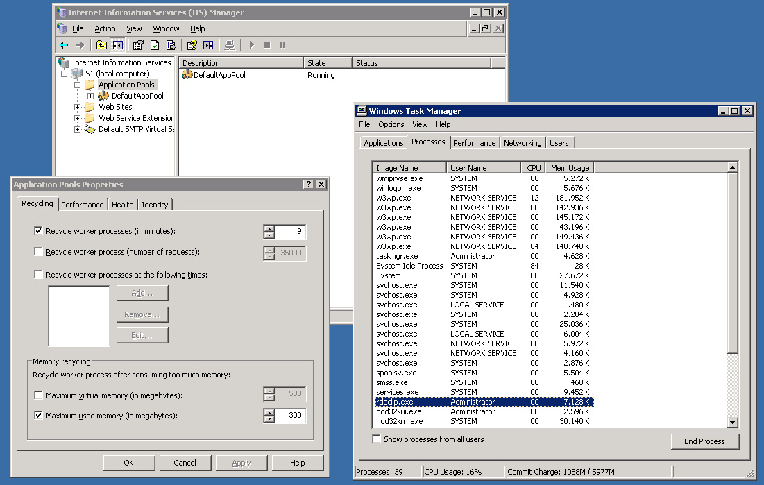Image resolution: width=764 pixels, height=485 pixels.
Task: Select the taskmgr.exe process row
Action: [483, 256]
